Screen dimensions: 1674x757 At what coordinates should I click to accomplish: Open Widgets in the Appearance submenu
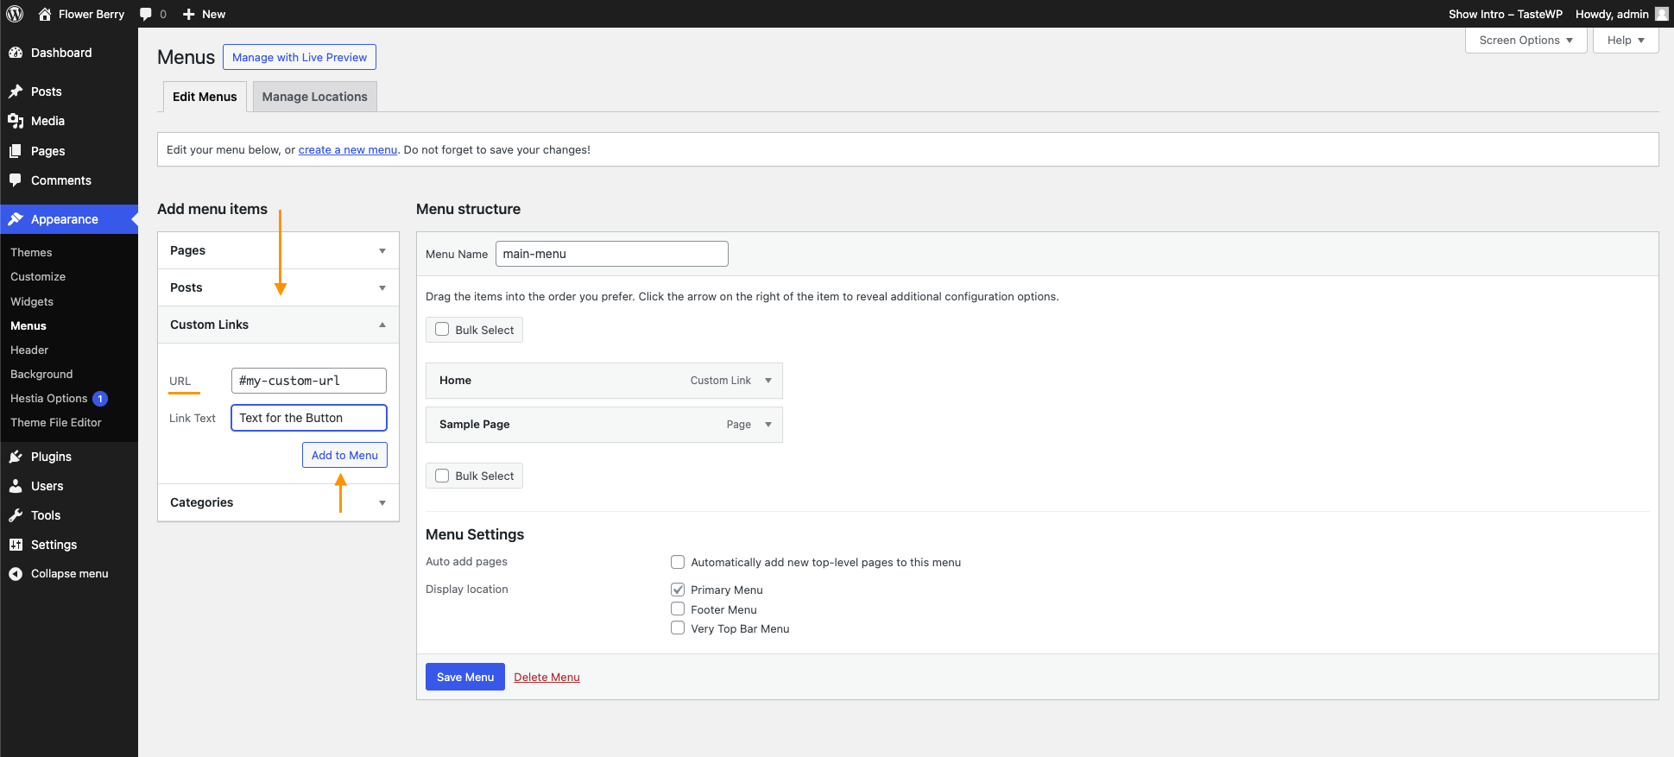[32, 301]
